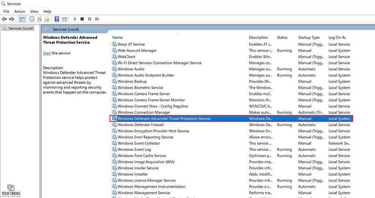
Task: Sort by Status column header
Action: (x=282, y=37)
